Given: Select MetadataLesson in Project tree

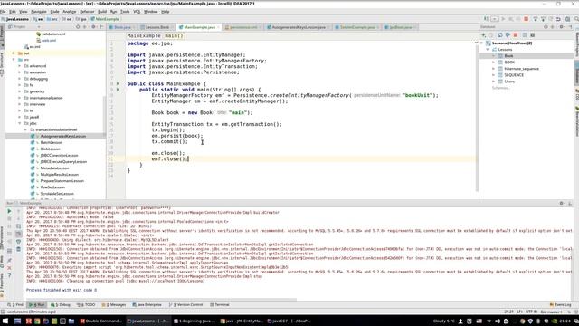Looking at the screenshot, I should [54, 168].
